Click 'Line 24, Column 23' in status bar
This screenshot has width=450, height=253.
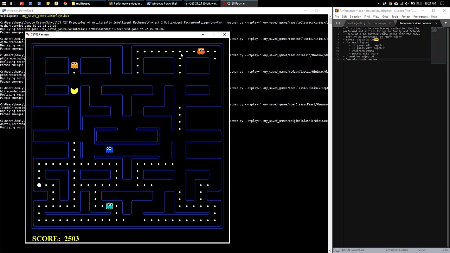pyautogui.click(x=353, y=250)
